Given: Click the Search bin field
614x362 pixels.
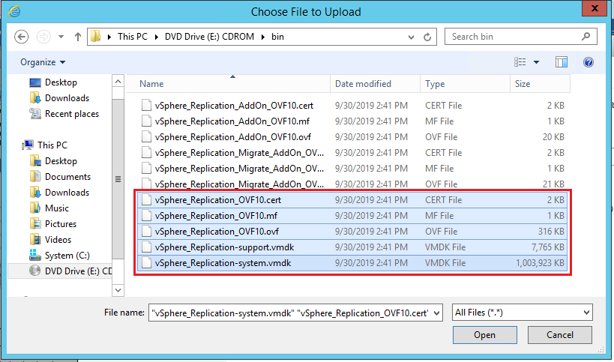Looking at the screenshot, I should pyautogui.click(x=521, y=37).
